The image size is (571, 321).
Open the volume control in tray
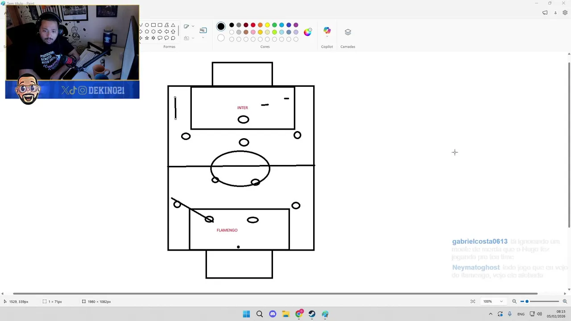pyautogui.click(x=539, y=314)
